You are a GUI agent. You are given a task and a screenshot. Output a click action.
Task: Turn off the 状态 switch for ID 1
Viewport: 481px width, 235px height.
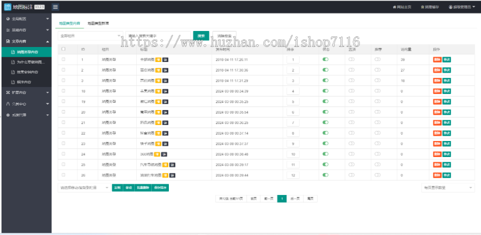325,59
